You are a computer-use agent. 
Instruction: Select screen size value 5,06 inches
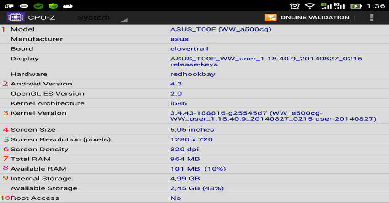coord(192,130)
